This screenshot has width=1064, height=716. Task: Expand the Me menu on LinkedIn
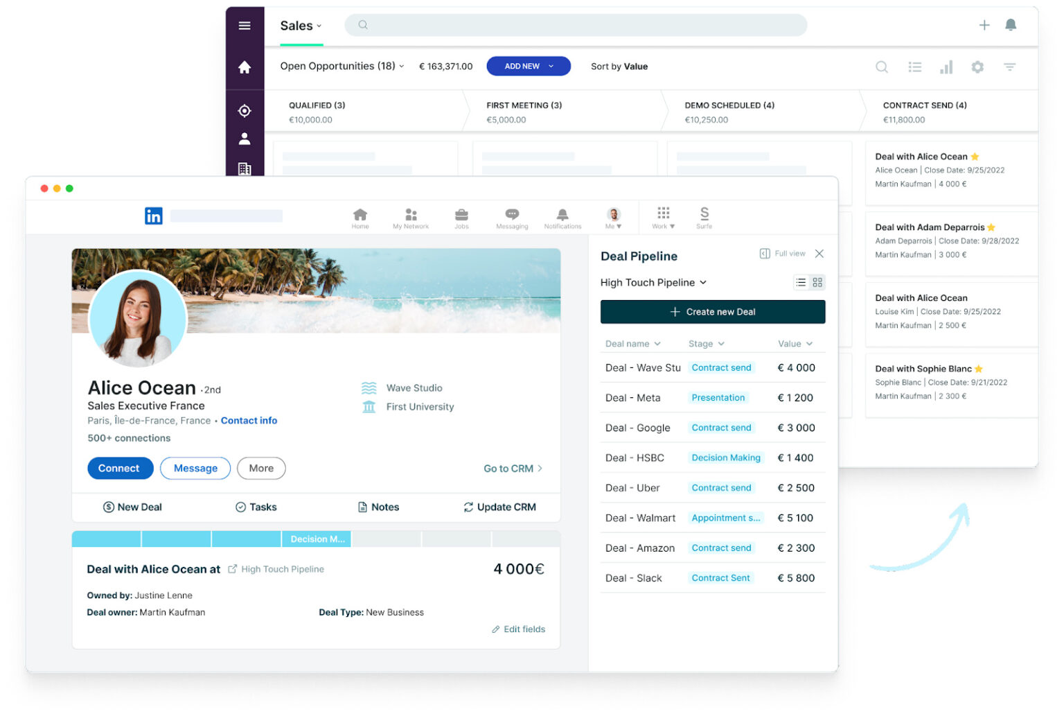point(614,218)
